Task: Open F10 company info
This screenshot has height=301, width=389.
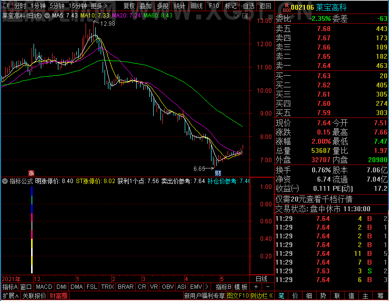Action: 214,6
